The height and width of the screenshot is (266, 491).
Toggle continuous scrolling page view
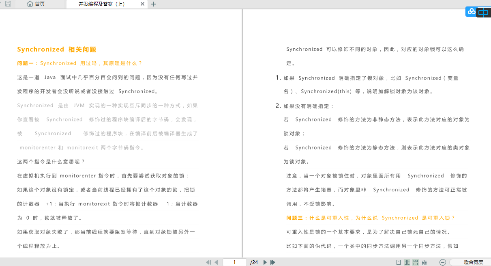pyautogui.click(x=416, y=262)
